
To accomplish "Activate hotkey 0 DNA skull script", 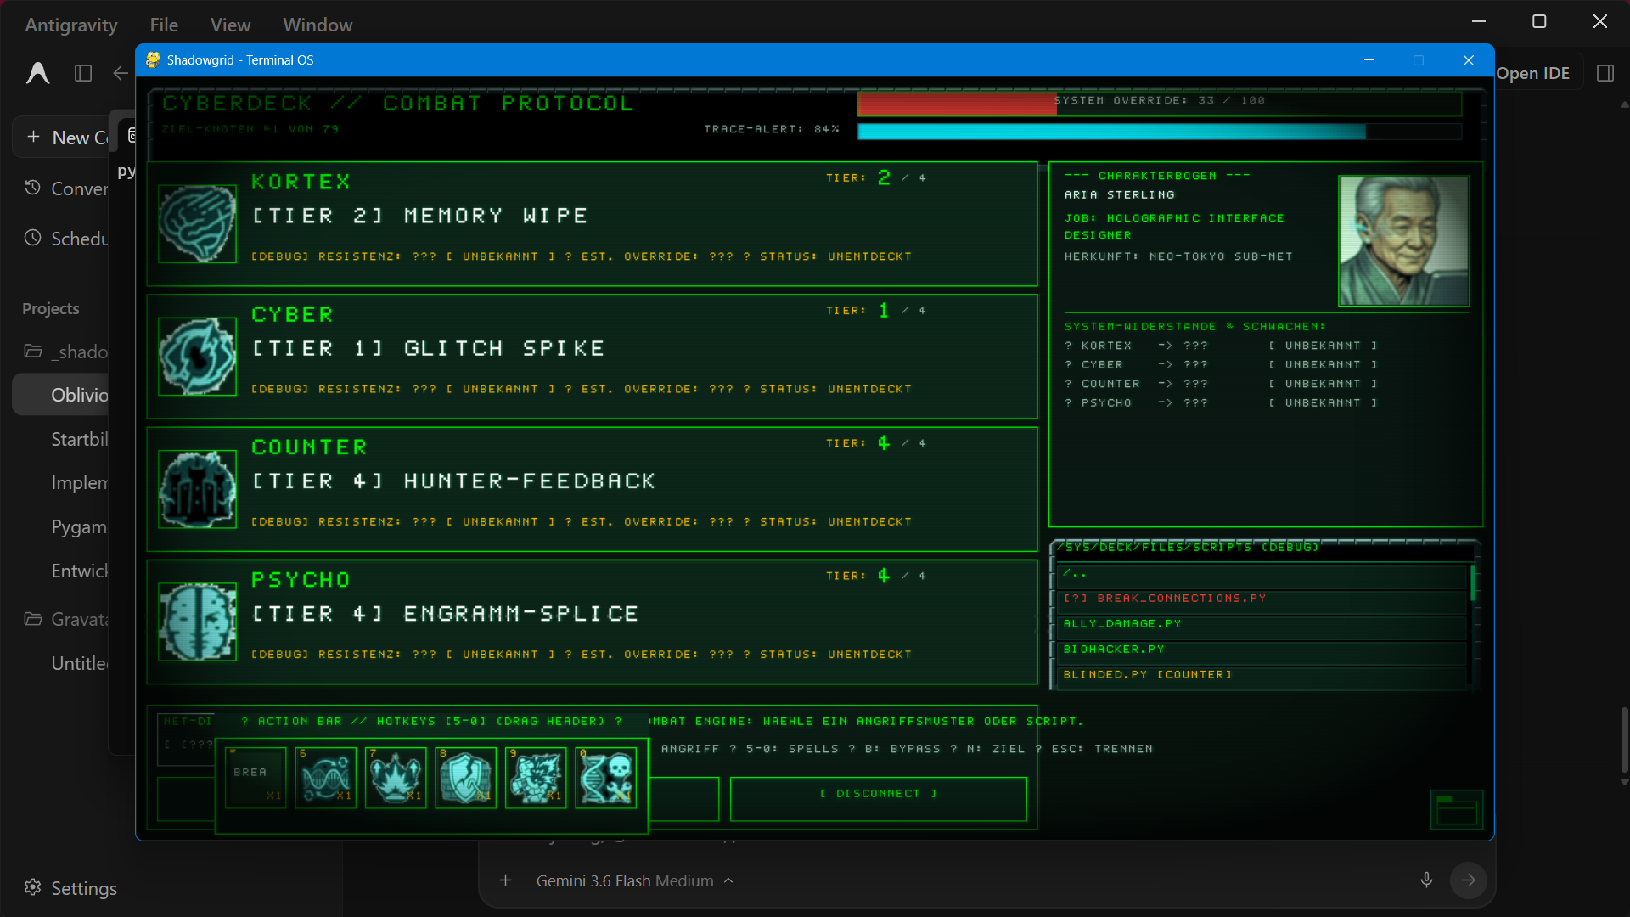I will (x=606, y=777).
